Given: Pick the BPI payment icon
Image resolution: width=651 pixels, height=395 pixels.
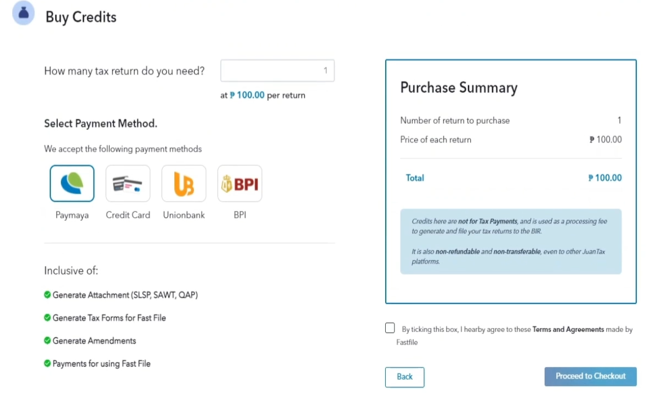Looking at the screenshot, I should (239, 184).
